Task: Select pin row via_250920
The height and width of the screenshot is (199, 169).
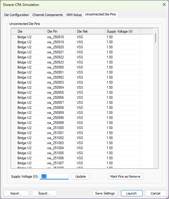Action: pyautogui.click(x=79, y=47)
